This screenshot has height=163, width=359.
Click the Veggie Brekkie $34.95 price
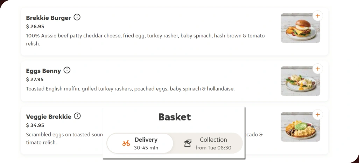[x=35, y=125]
